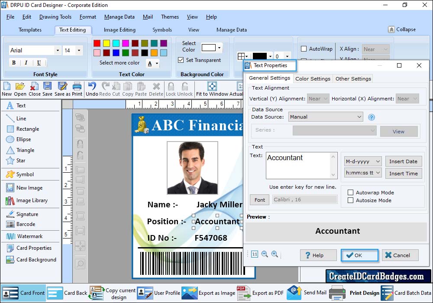Image resolution: width=433 pixels, height=303 pixels.
Task: Choose the Ellipse shape tool
Action: click(19, 139)
